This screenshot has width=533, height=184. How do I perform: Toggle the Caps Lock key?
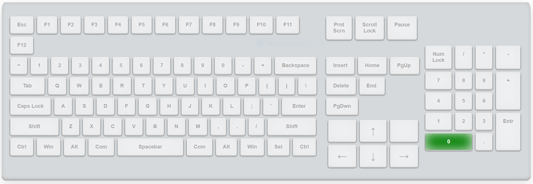[x=30, y=106]
